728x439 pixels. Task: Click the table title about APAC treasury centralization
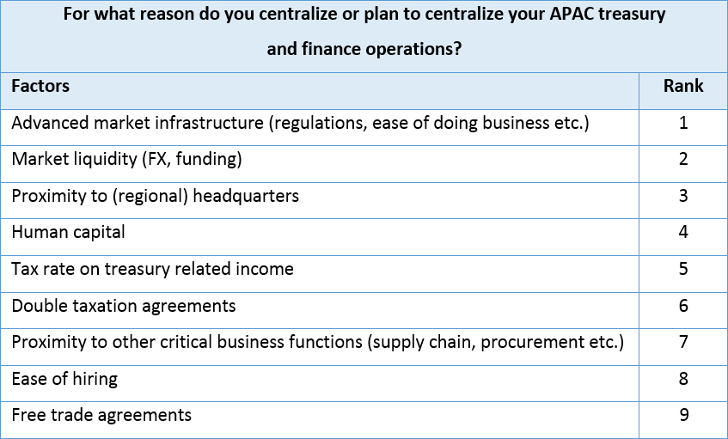tap(364, 31)
